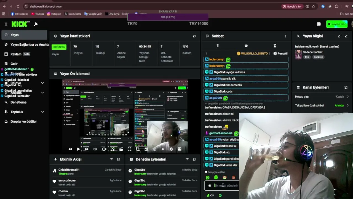Edit Yayın bilgisi with the pencil icon
This screenshot has height=199, width=353.
pos(339,36)
